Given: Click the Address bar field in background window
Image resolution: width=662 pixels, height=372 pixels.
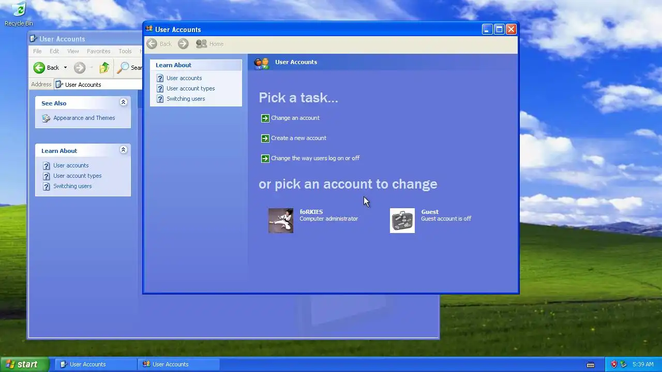Looking at the screenshot, I should point(98,84).
